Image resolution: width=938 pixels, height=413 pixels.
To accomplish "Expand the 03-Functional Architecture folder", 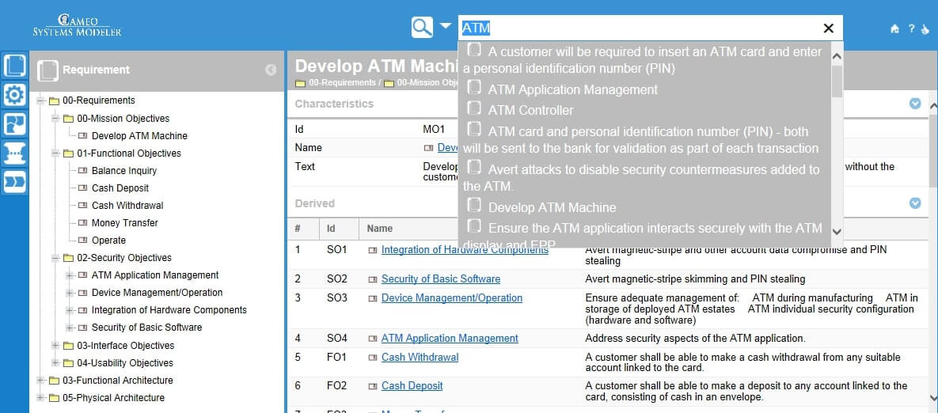I will [x=40, y=380].
